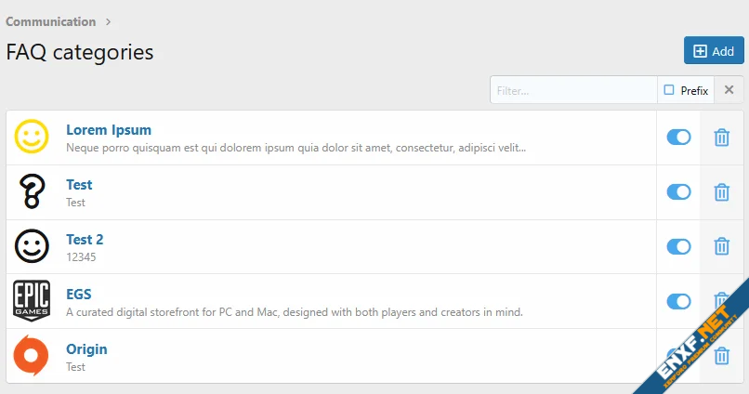Screen dimensions: 749x394
Task: Click the black smiley icon for Test 2
Action: click(x=32, y=247)
